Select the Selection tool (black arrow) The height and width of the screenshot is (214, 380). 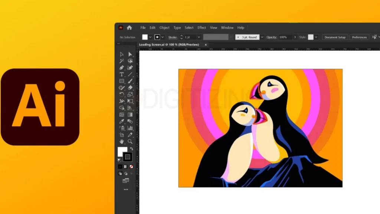tap(122, 54)
